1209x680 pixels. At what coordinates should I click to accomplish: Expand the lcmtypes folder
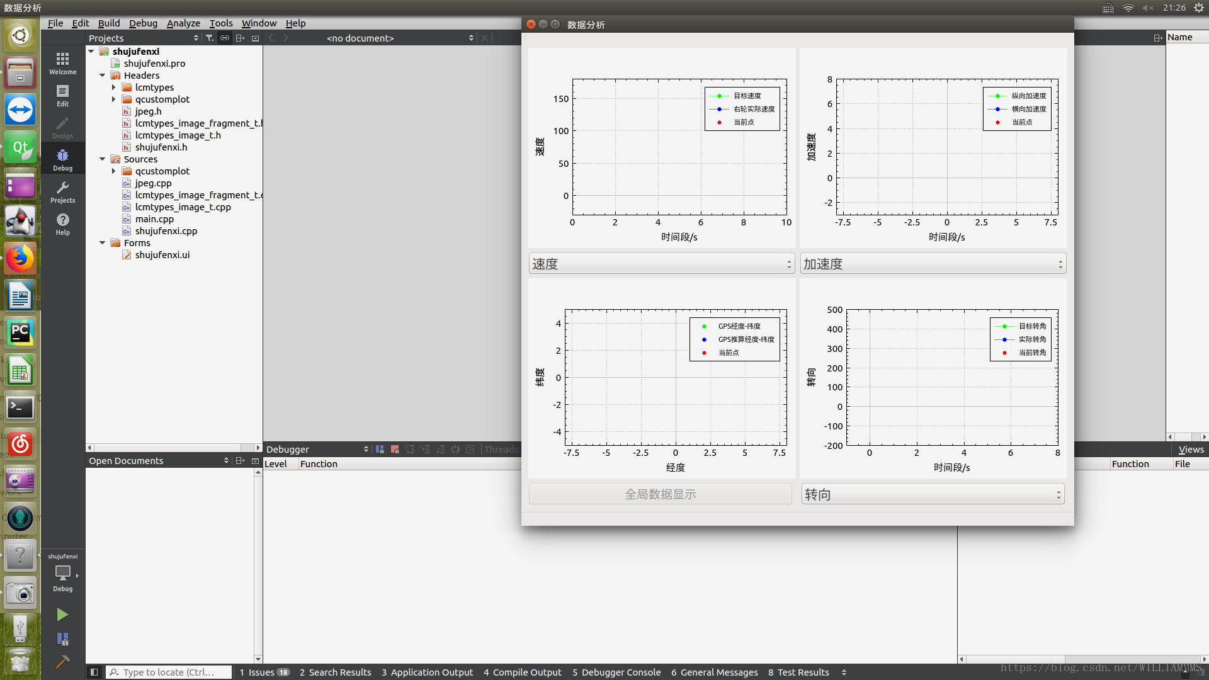(x=114, y=88)
